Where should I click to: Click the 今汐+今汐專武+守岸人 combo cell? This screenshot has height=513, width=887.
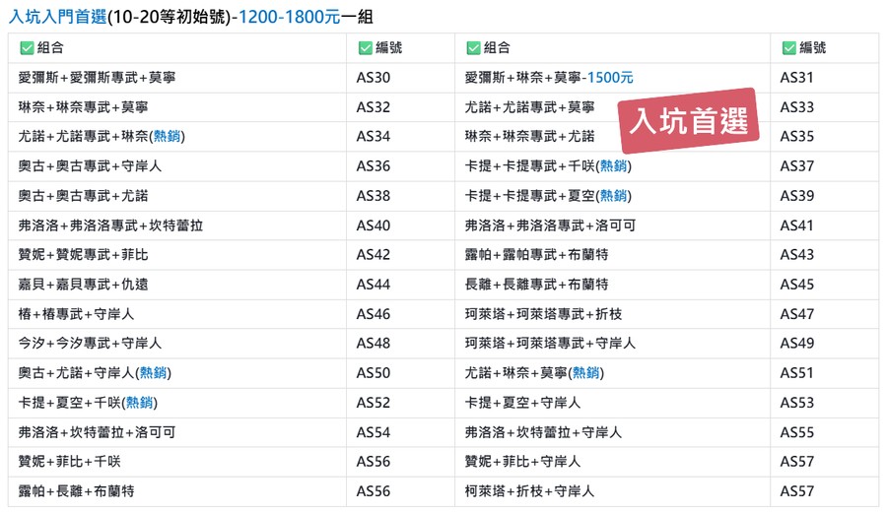90,344
